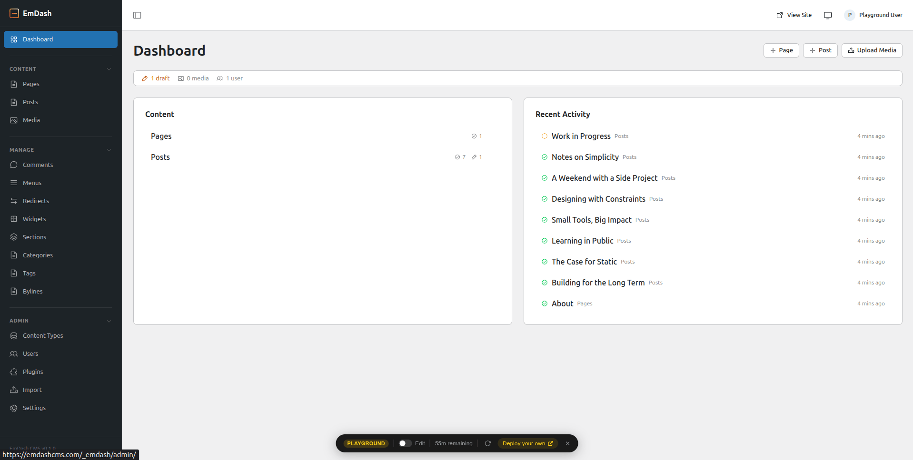Toggle the sidebar collapse icon
This screenshot has width=913, height=460.
tap(137, 15)
